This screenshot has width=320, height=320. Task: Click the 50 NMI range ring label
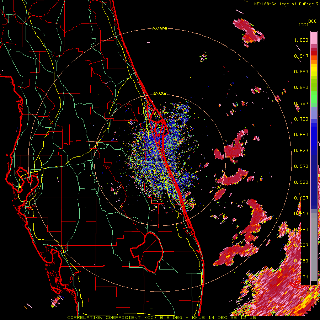[160, 94]
